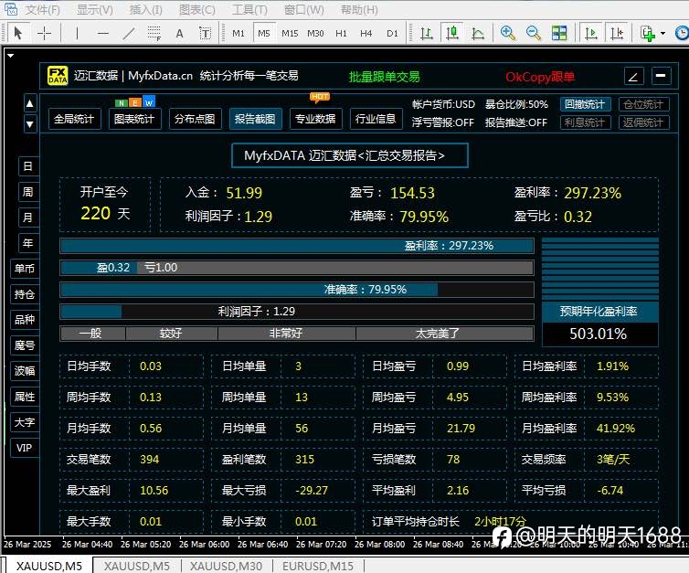Select the 周 period in sidebar

[27, 192]
